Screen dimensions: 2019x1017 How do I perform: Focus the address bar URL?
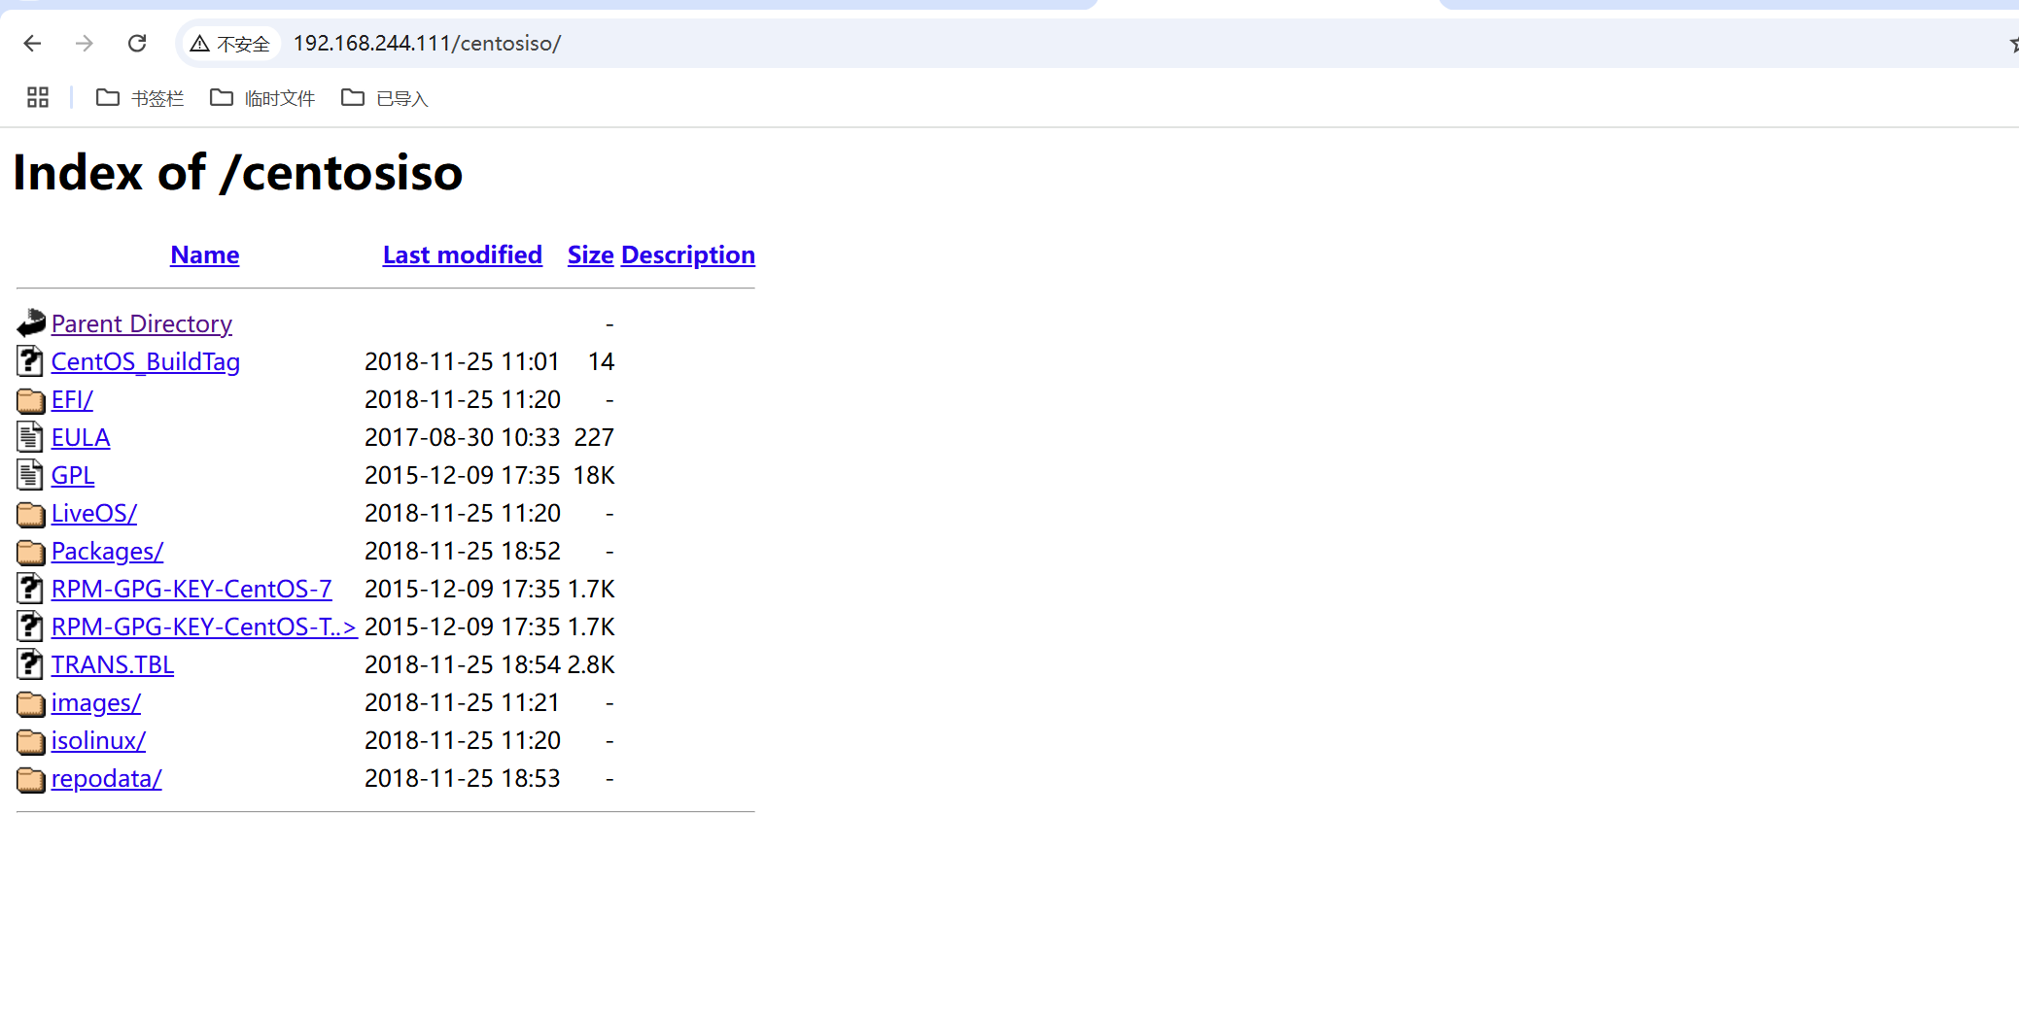coord(427,44)
